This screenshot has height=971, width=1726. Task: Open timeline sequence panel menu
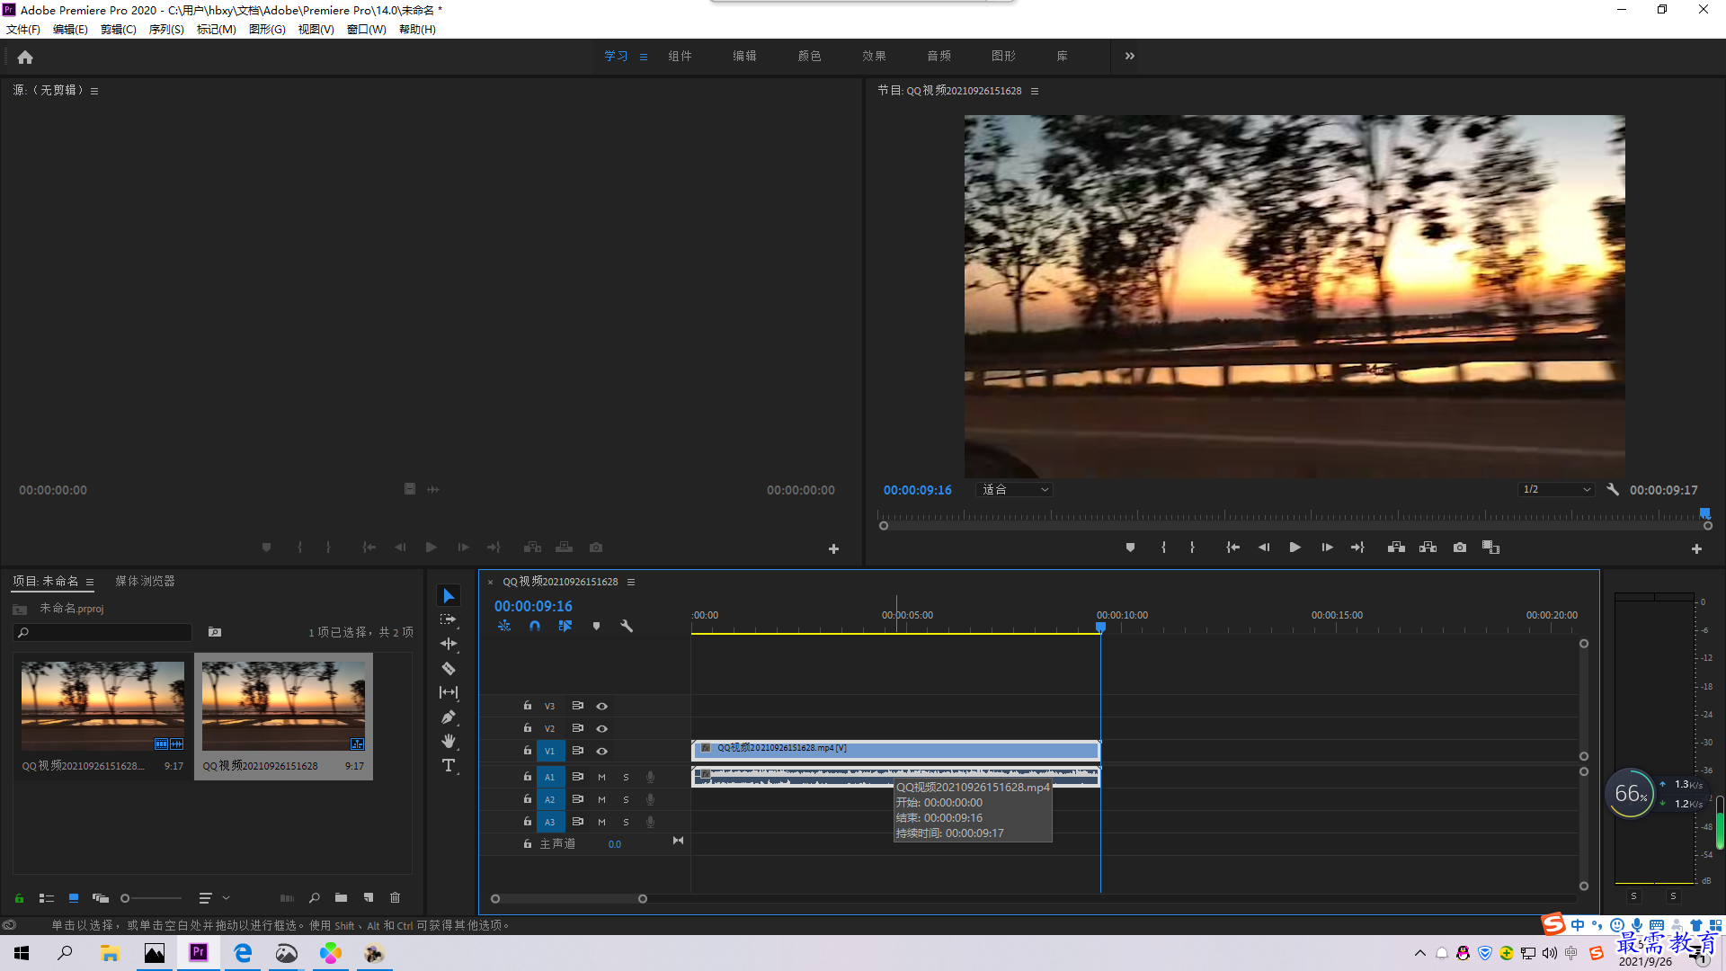point(631,582)
